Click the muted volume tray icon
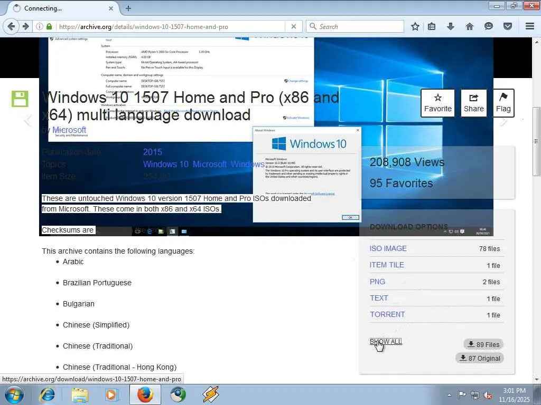 [488, 395]
